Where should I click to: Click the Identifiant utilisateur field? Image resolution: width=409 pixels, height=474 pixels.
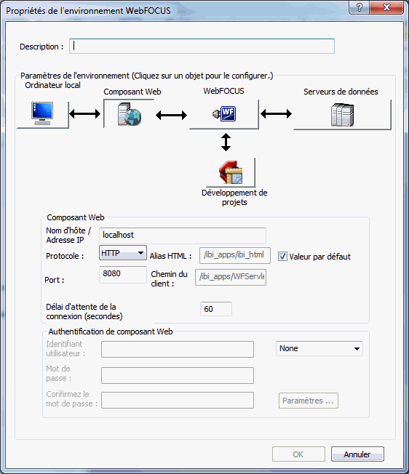pyautogui.click(x=178, y=350)
